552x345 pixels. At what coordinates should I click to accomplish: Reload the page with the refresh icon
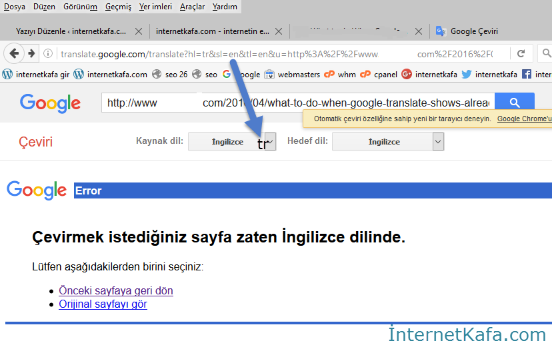pos(521,53)
